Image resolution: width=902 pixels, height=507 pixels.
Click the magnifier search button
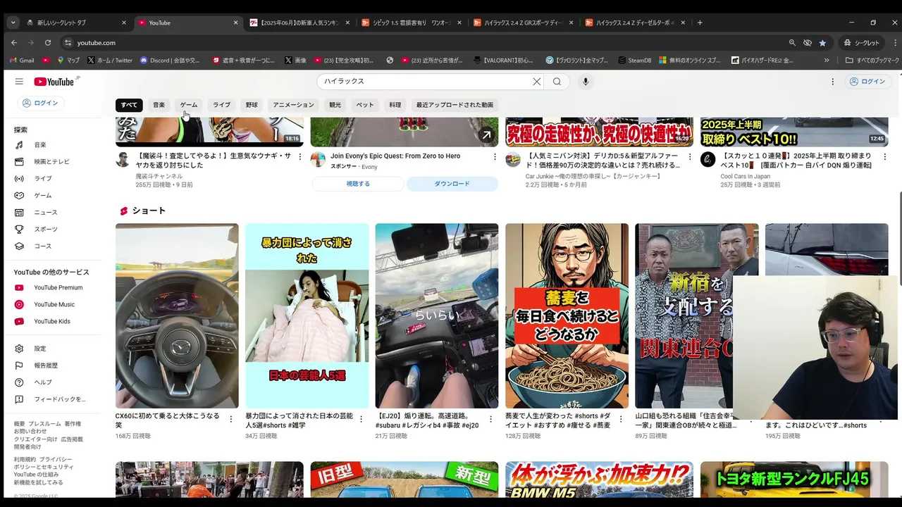(557, 82)
